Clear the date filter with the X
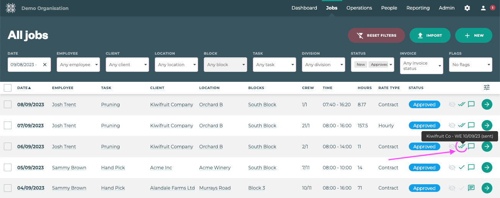Viewport: 500px width, 198px height. 45,65
